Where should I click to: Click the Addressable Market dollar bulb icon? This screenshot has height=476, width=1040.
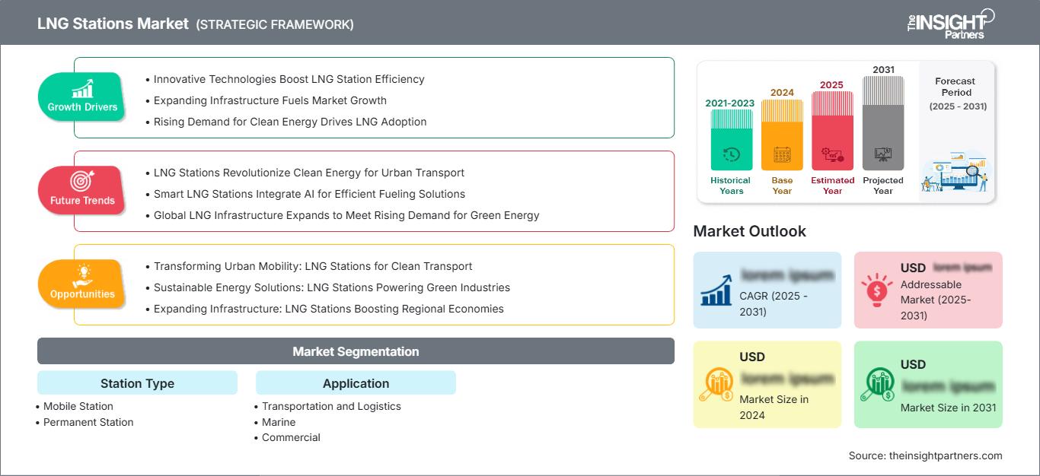pos(877,290)
